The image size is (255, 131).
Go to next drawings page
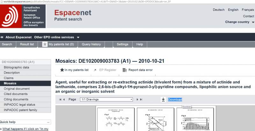(137, 99)
